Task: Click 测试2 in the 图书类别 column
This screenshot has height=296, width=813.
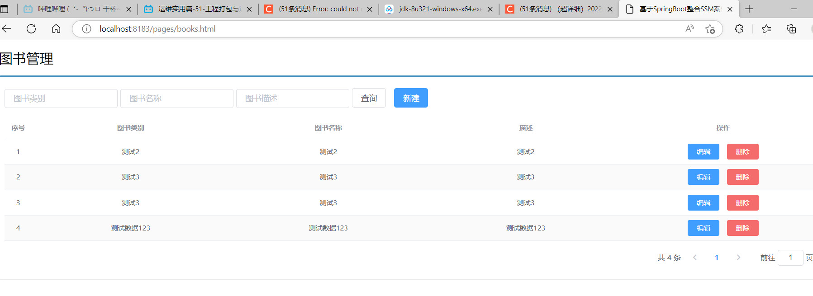Action: [x=131, y=152]
